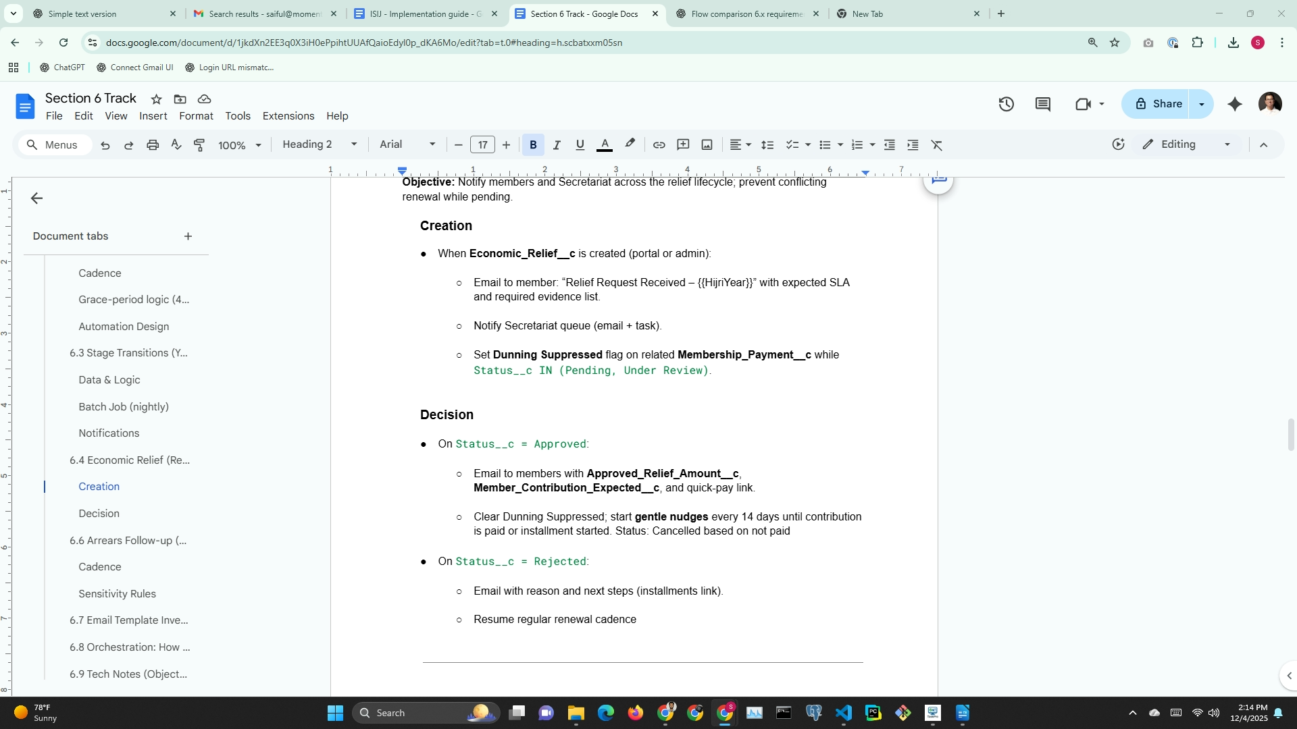Toggle Italic formatting button
Viewport: 1297px width, 729px height.
point(557,145)
